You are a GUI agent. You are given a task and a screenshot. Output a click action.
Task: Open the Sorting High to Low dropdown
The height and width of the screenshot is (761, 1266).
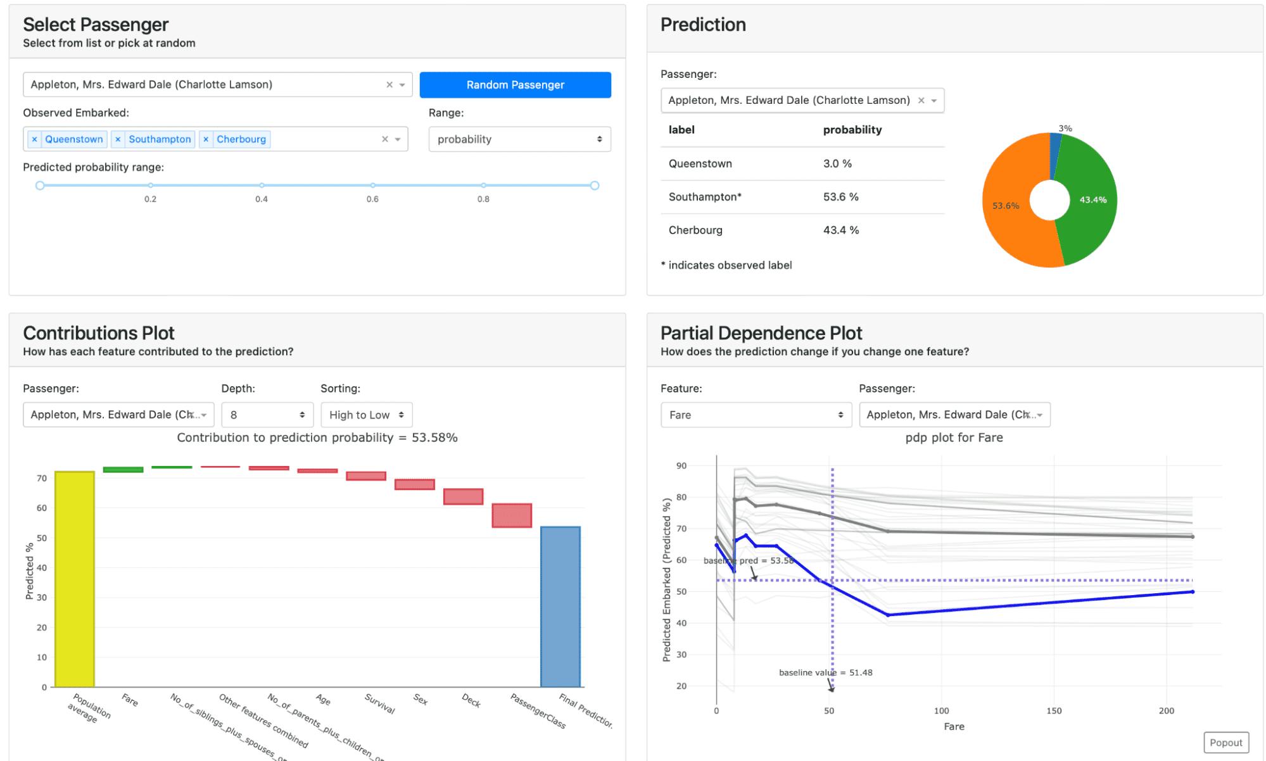point(366,415)
